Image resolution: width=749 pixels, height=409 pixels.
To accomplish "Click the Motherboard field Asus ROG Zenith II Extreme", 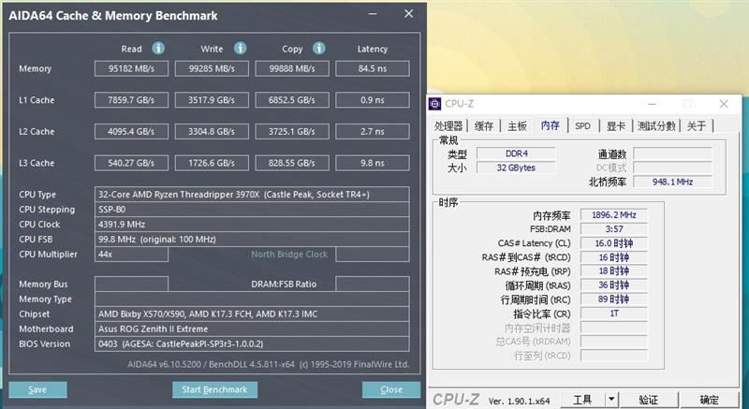I will (x=252, y=329).
